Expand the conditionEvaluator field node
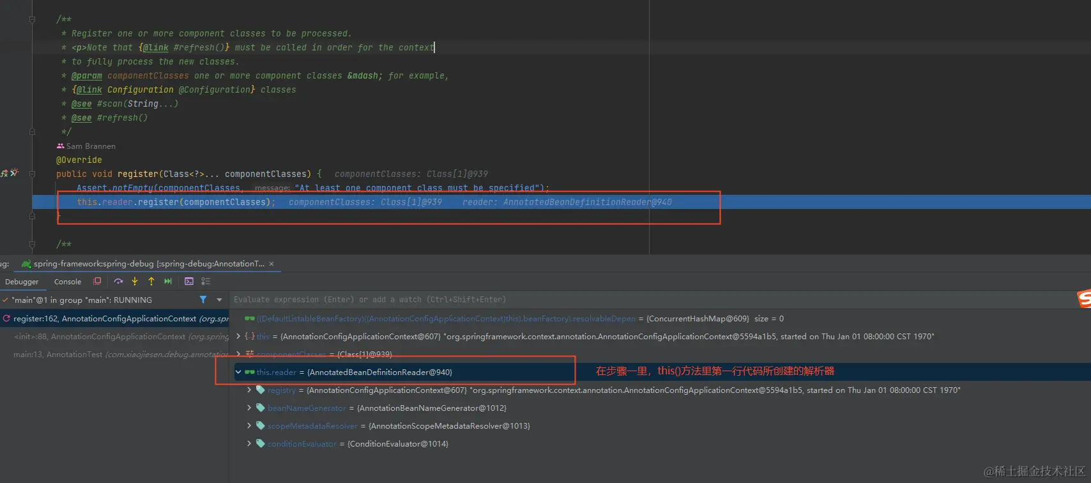The image size is (1091, 483). click(249, 443)
